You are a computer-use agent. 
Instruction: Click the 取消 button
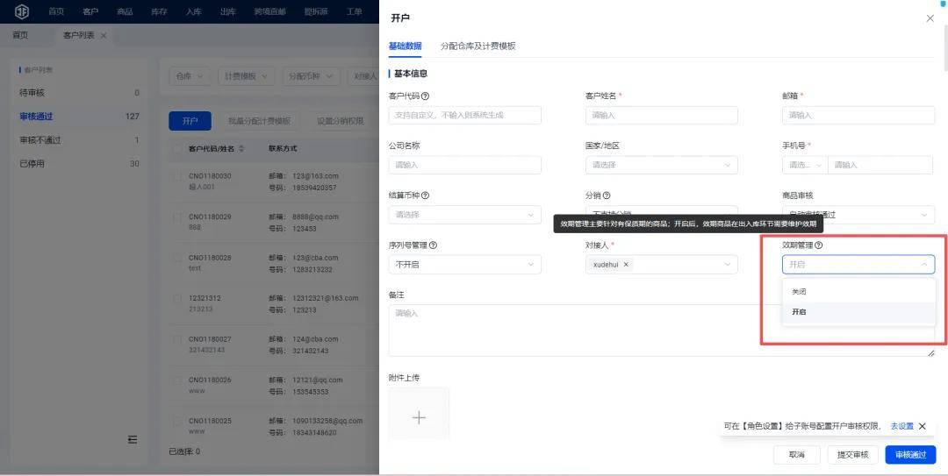(797, 455)
